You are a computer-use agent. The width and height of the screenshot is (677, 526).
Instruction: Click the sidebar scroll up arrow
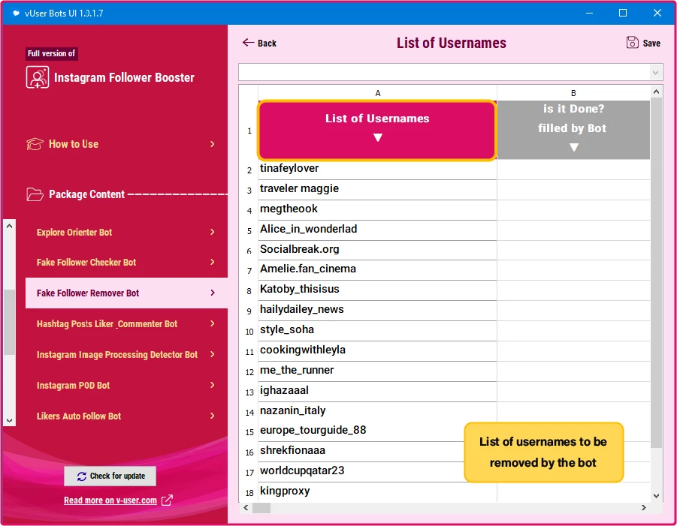point(10,226)
